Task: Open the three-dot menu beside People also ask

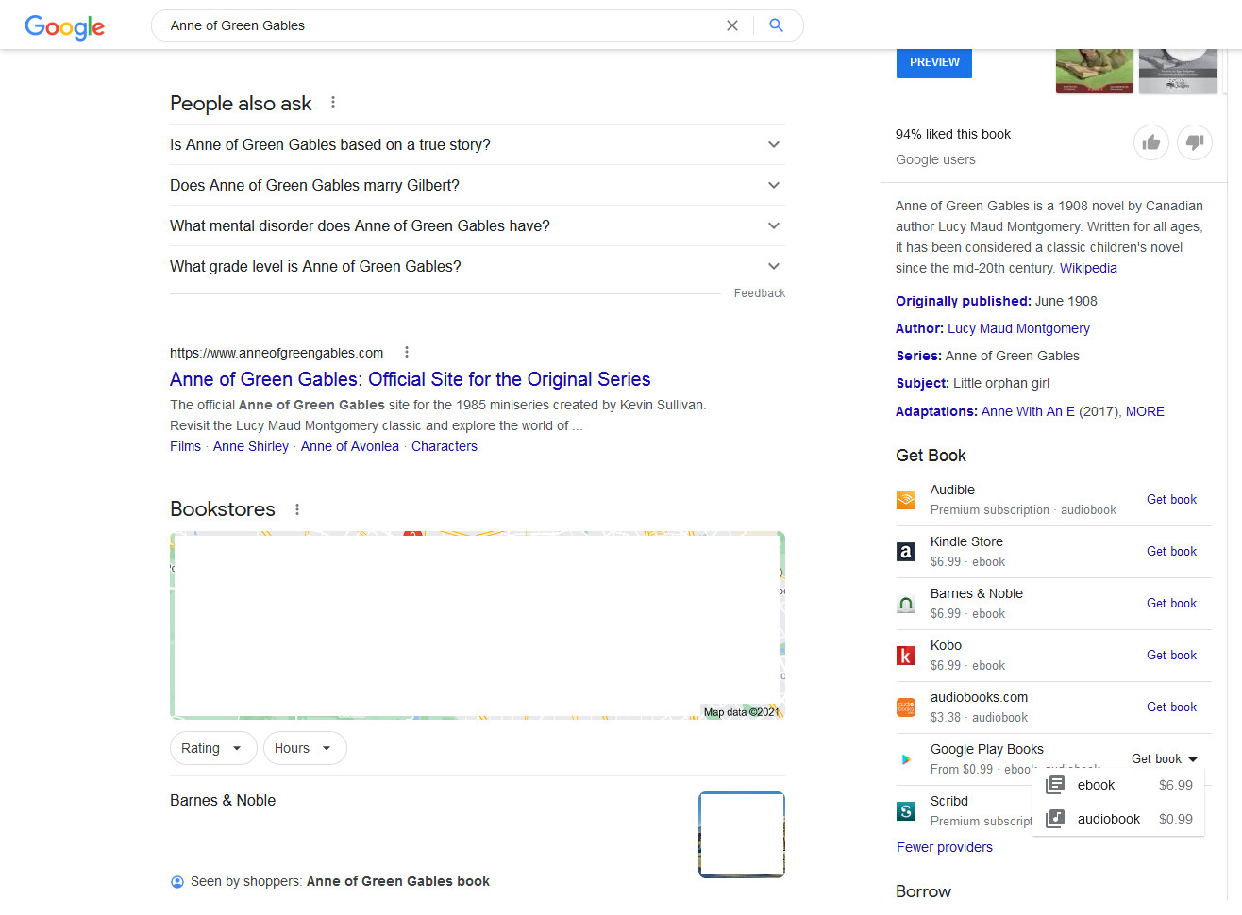Action: pos(333,103)
